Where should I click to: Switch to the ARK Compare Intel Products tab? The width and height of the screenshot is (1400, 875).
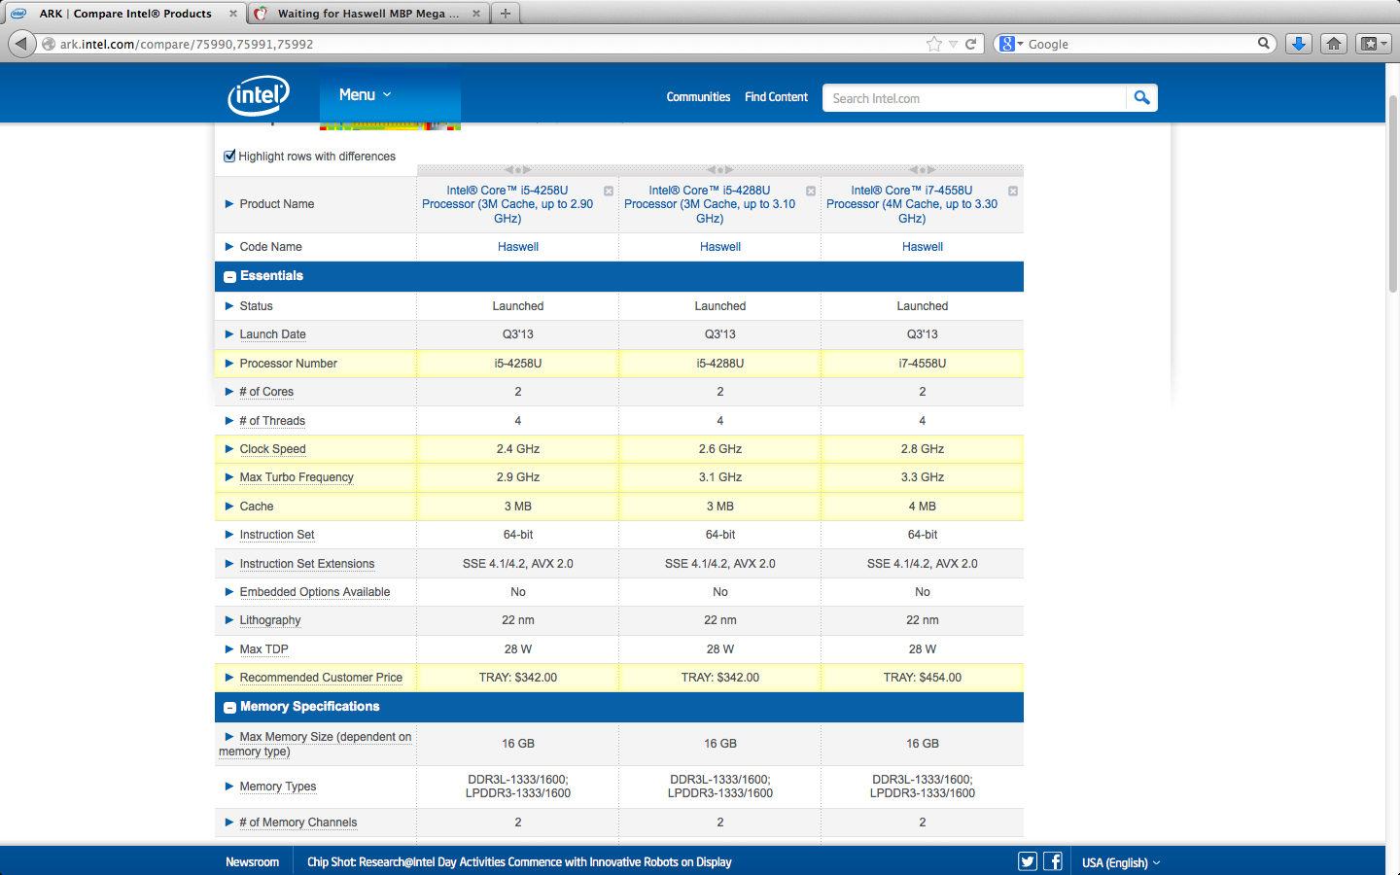pyautogui.click(x=124, y=14)
